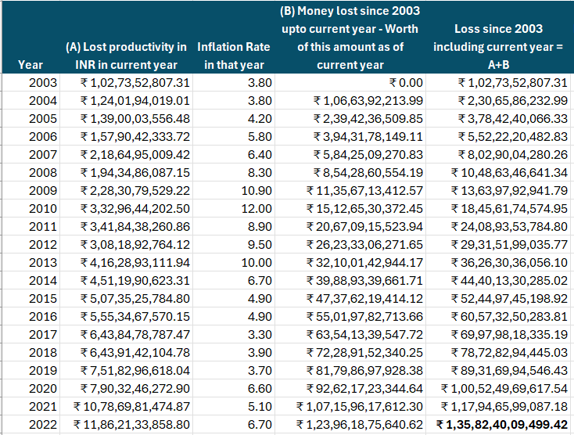The image size is (574, 435).
Task: Click inflation rate 6.40 for 2007
Action: (234, 155)
